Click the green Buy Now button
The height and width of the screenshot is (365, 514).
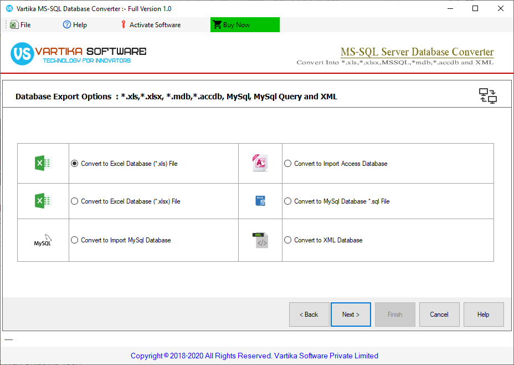point(245,24)
